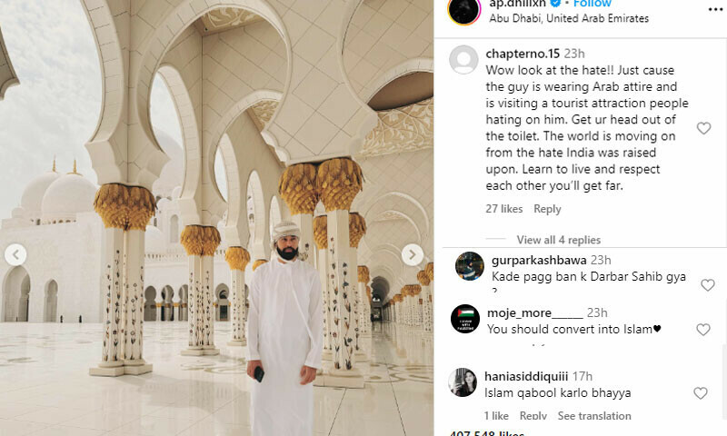Like haniasiddiquiii's comment with the heart
The width and height of the screenshot is (727, 436).
pyautogui.click(x=700, y=393)
